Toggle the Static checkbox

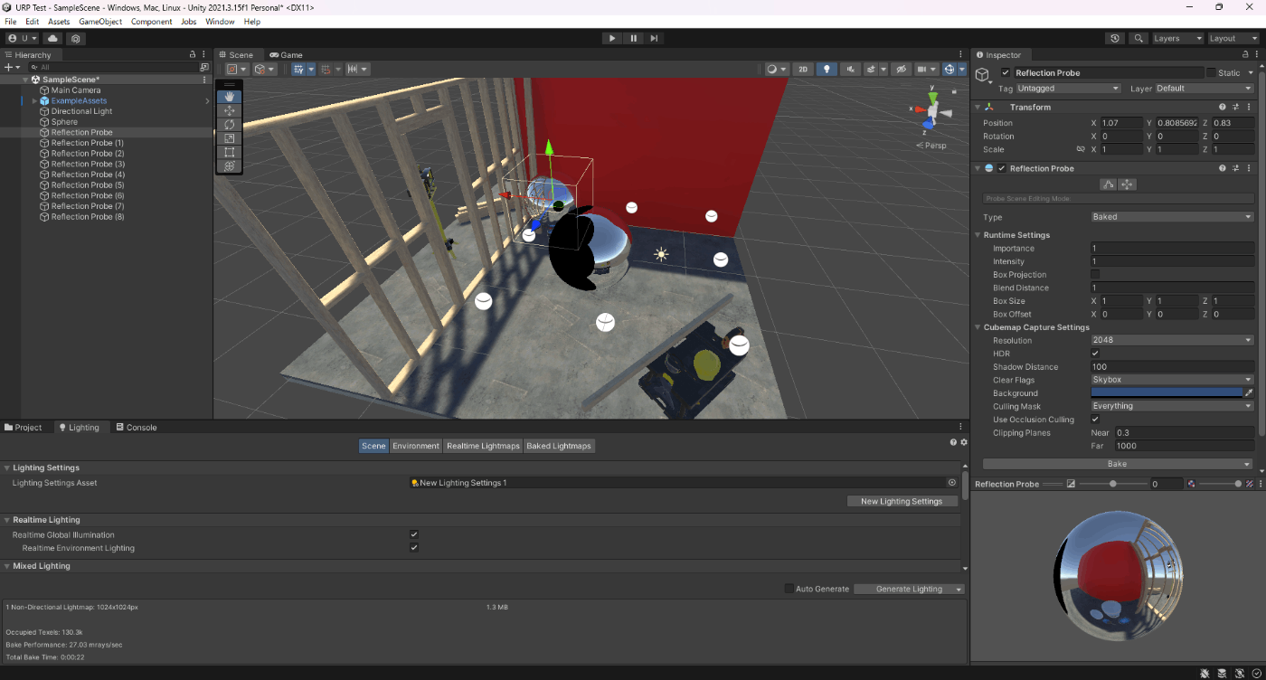pos(1212,72)
